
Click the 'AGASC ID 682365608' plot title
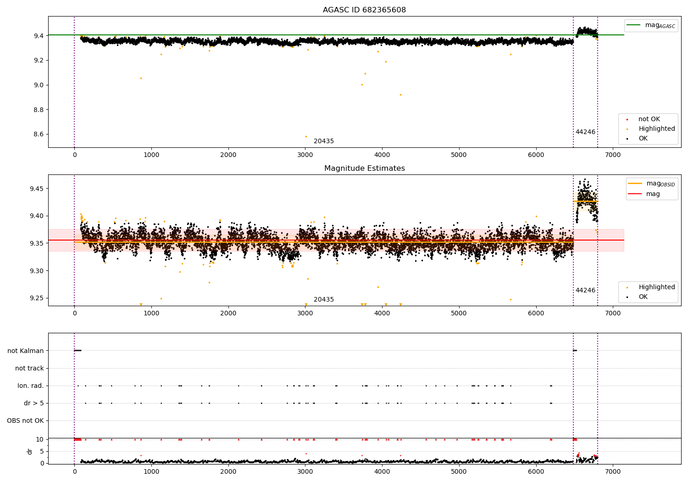click(364, 10)
